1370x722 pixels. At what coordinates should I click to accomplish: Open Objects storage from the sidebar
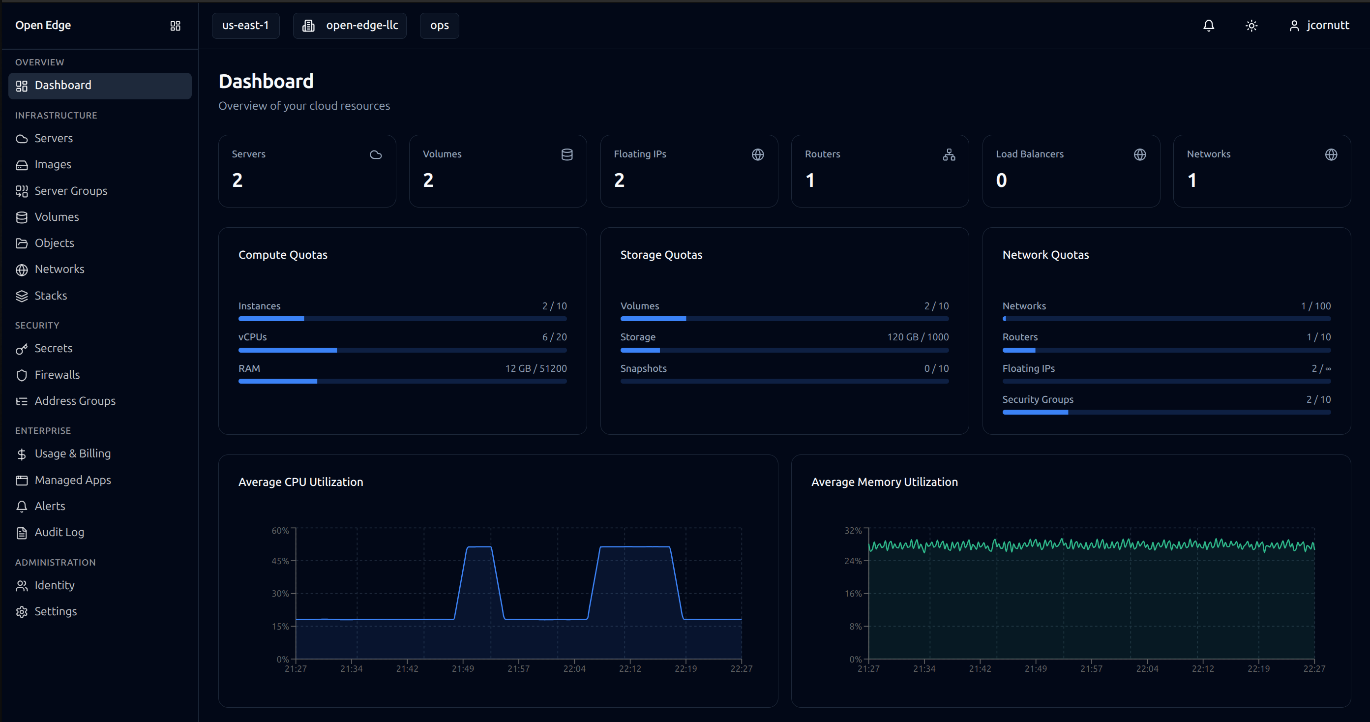(x=54, y=242)
